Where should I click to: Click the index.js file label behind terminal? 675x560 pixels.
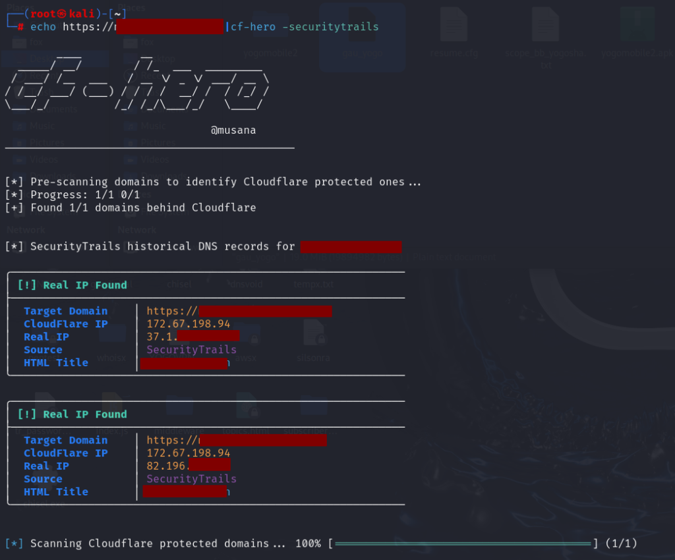pyautogui.click(x=112, y=431)
